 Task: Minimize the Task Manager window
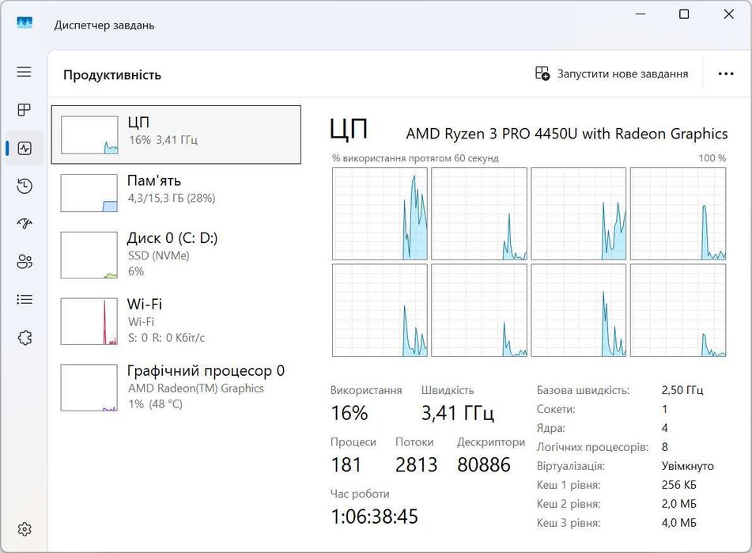(641, 14)
